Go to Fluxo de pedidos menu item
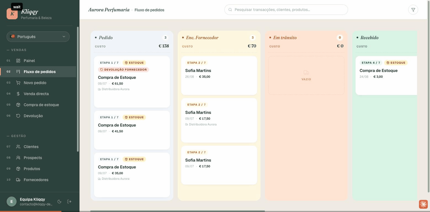This screenshot has height=212, width=430. (38, 72)
